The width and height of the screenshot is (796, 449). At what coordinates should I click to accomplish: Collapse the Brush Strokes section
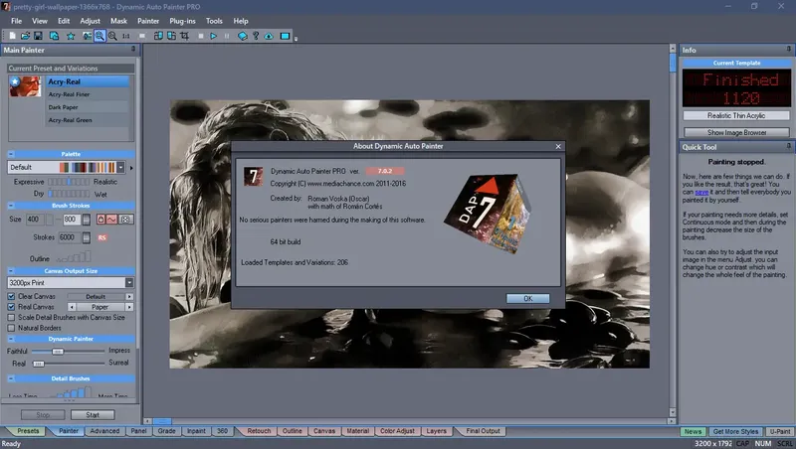(x=11, y=206)
